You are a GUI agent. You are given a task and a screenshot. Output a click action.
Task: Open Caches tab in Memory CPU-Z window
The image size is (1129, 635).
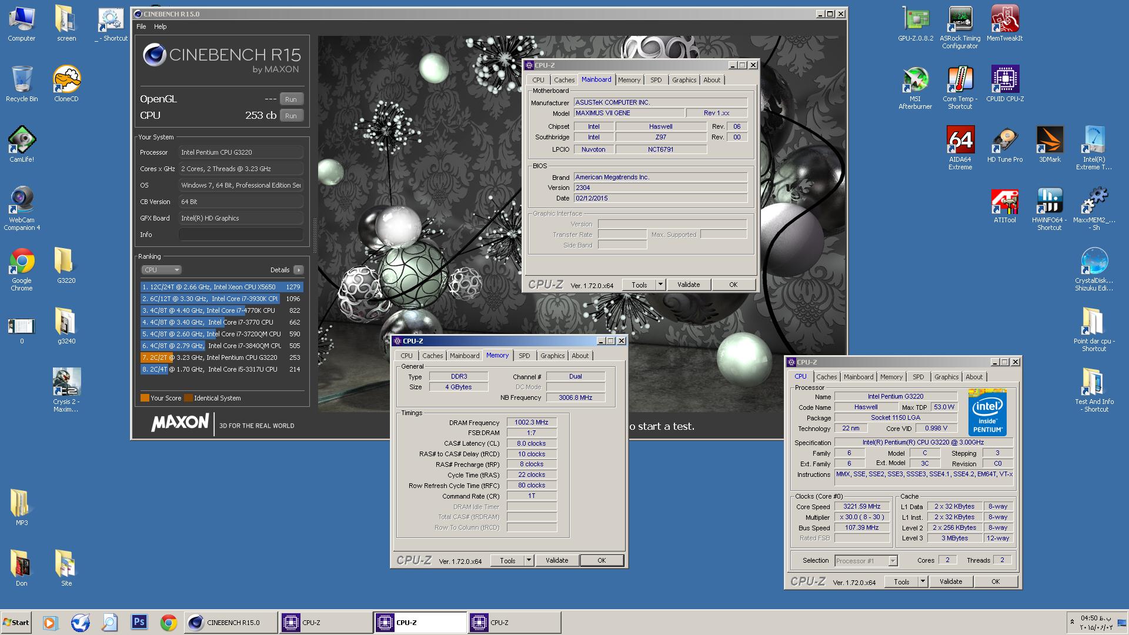432,356
